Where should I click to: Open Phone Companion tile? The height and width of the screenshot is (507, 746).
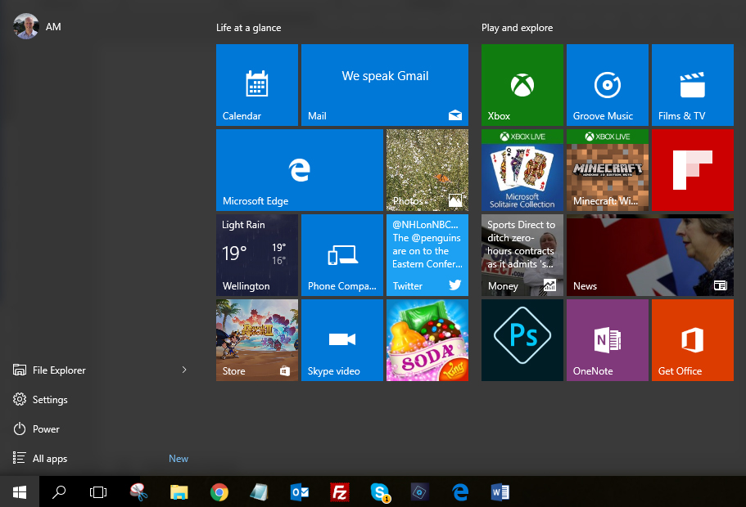(x=342, y=255)
